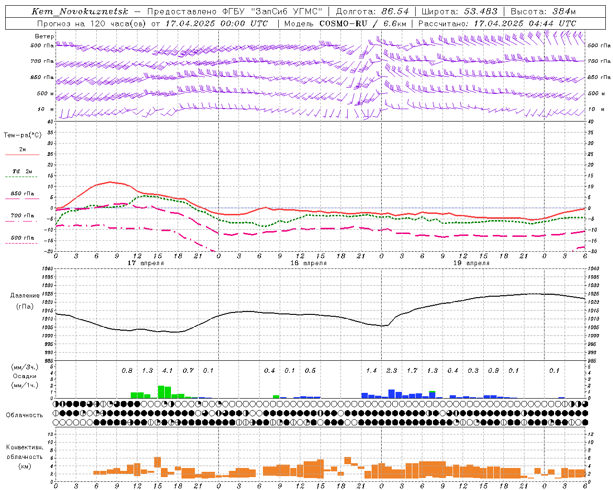
Task: Select the 0.3 precipitation total
Action: click(473, 370)
